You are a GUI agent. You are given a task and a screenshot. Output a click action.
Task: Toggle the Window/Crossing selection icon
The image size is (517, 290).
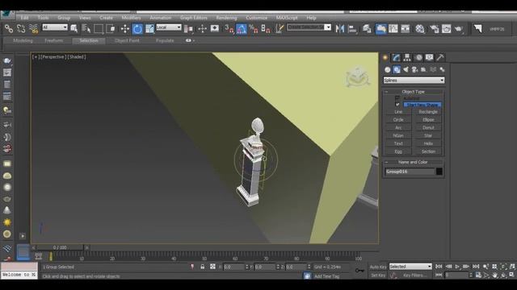111,29
